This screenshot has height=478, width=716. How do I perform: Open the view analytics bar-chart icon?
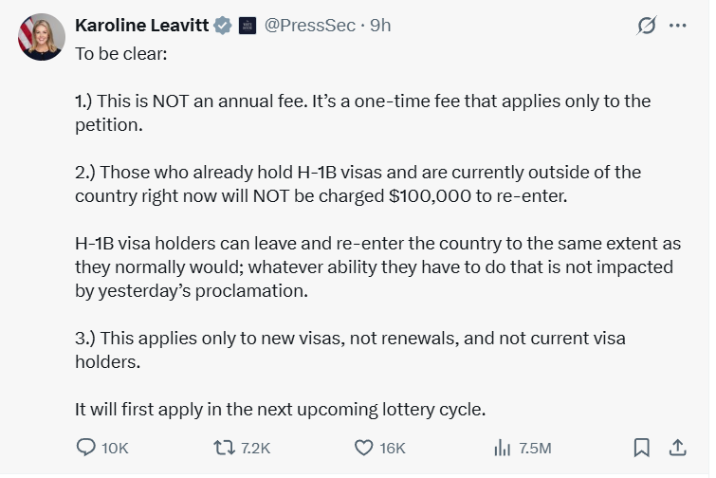coord(503,448)
